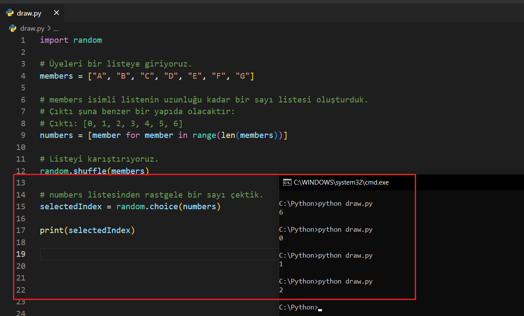The height and width of the screenshot is (316, 524).
Task: Click the import keyword on line 1
Action: (x=54, y=40)
